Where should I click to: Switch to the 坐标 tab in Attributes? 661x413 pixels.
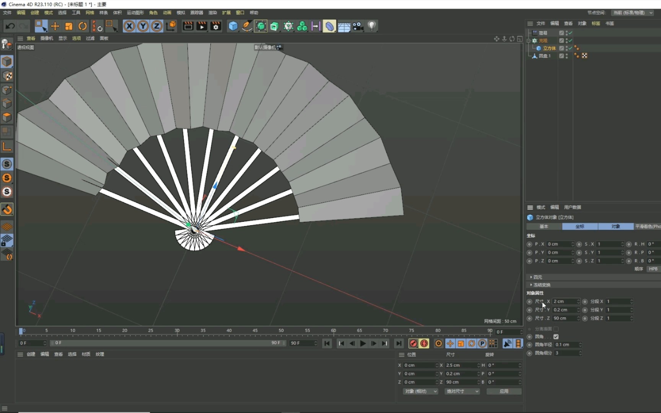pos(579,226)
